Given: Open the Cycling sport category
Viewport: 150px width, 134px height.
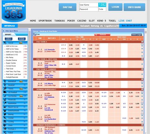Looking at the screenshot, I should pyautogui.click(x=15, y=122).
